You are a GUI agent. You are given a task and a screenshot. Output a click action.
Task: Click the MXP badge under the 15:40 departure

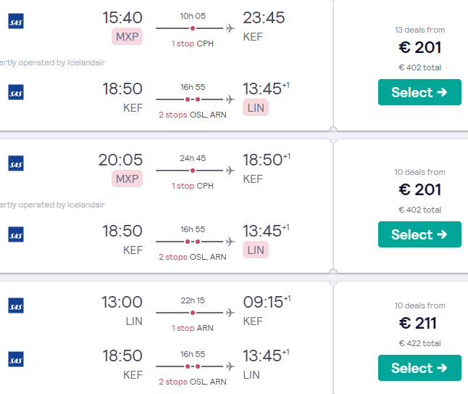pos(128,36)
